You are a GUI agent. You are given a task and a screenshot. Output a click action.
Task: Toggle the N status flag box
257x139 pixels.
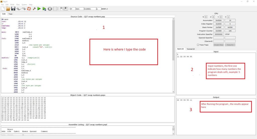[206, 17]
